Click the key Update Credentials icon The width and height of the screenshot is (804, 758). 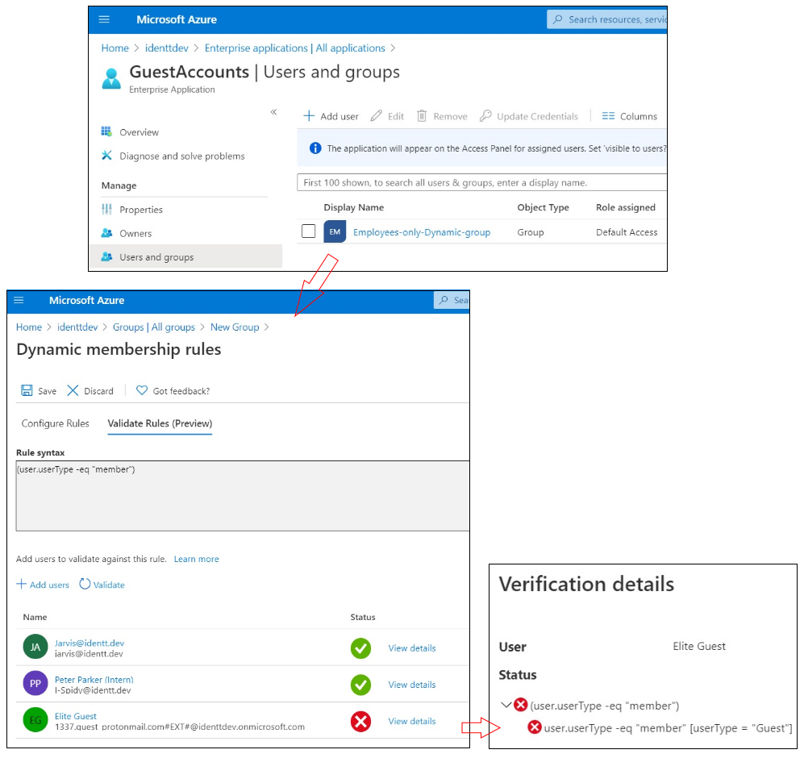point(485,116)
